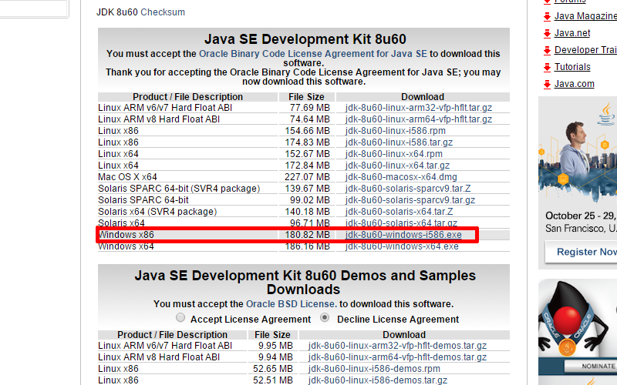Click the Duke mascot Nominate banner
617x385 pixels.
coord(578,332)
